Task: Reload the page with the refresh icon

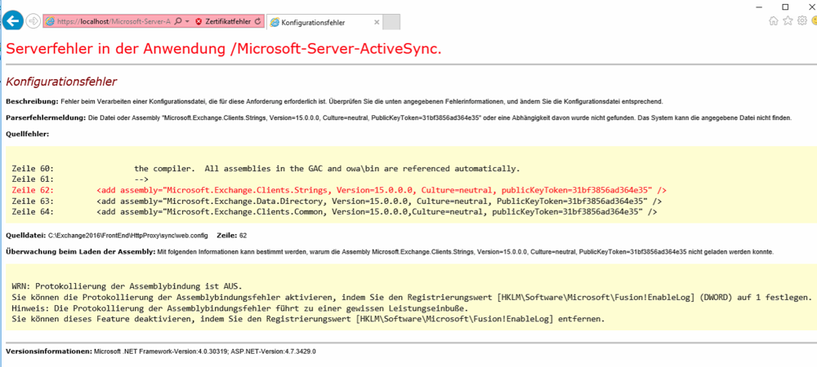Action: point(259,21)
